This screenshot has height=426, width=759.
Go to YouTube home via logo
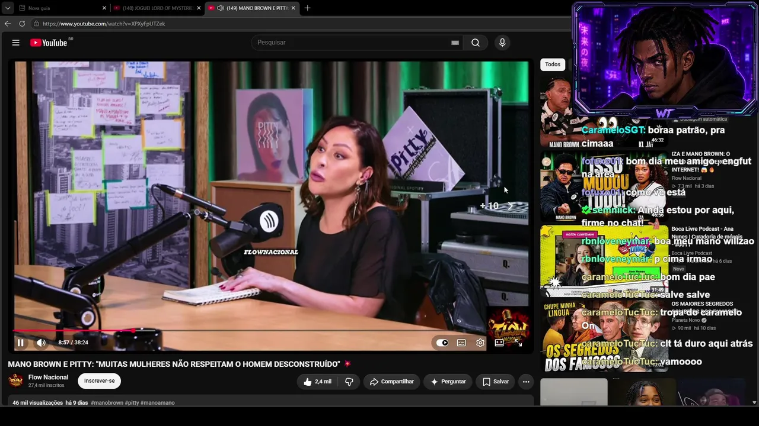coord(48,43)
